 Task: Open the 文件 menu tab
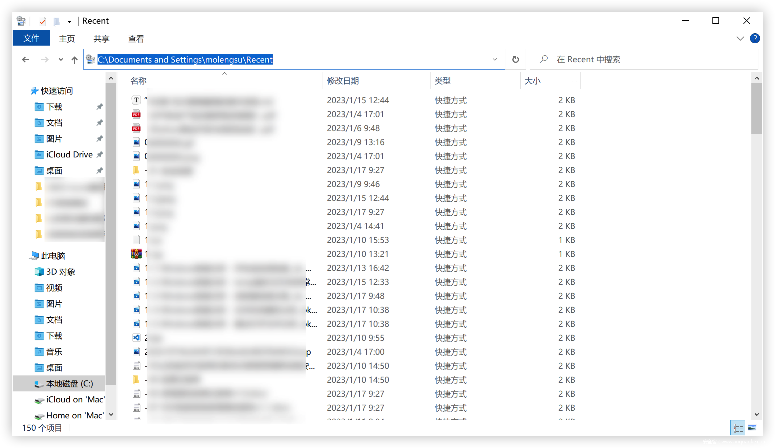pos(31,39)
